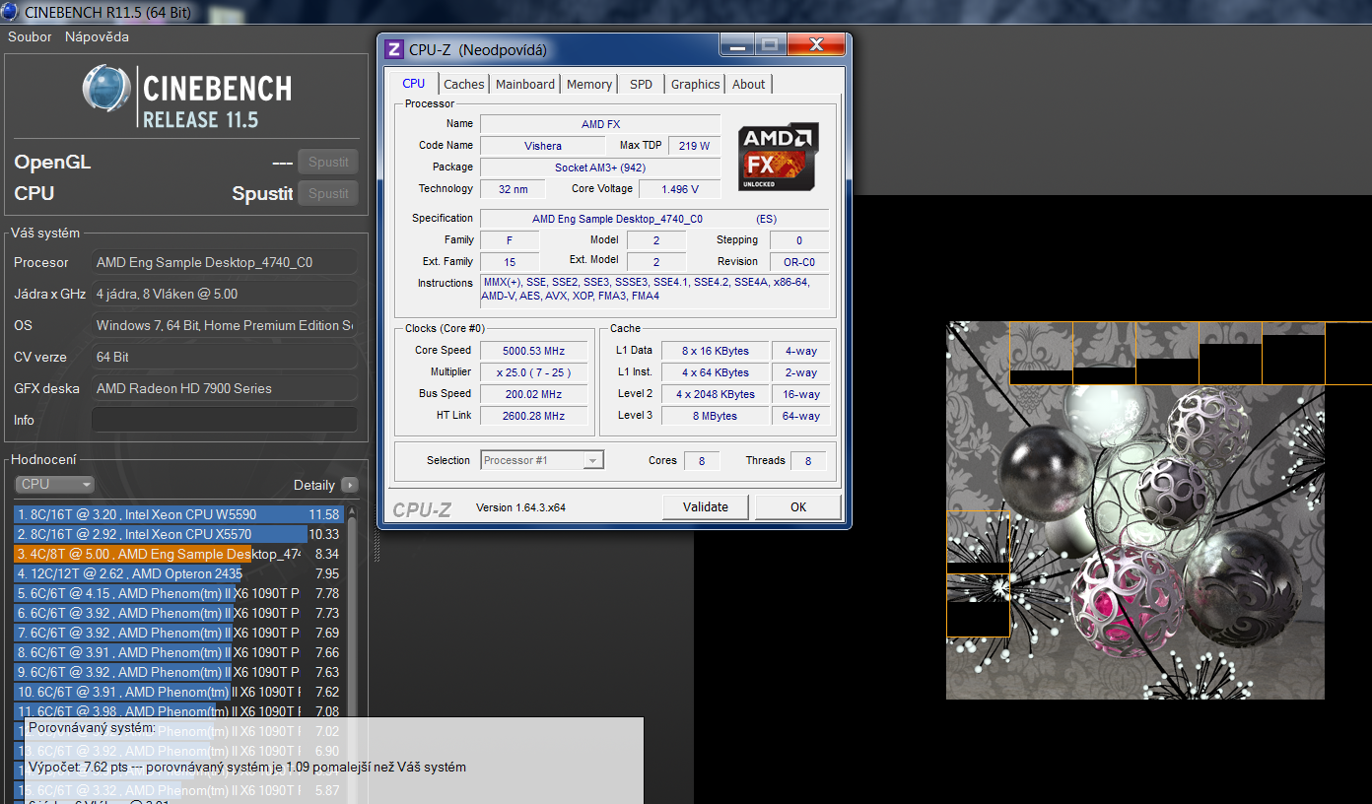The width and height of the screenshot is (1372, 804).
Task: Open the Soubor menu in Cinebench
Action: pyautogui.click(x=30, y=36)
